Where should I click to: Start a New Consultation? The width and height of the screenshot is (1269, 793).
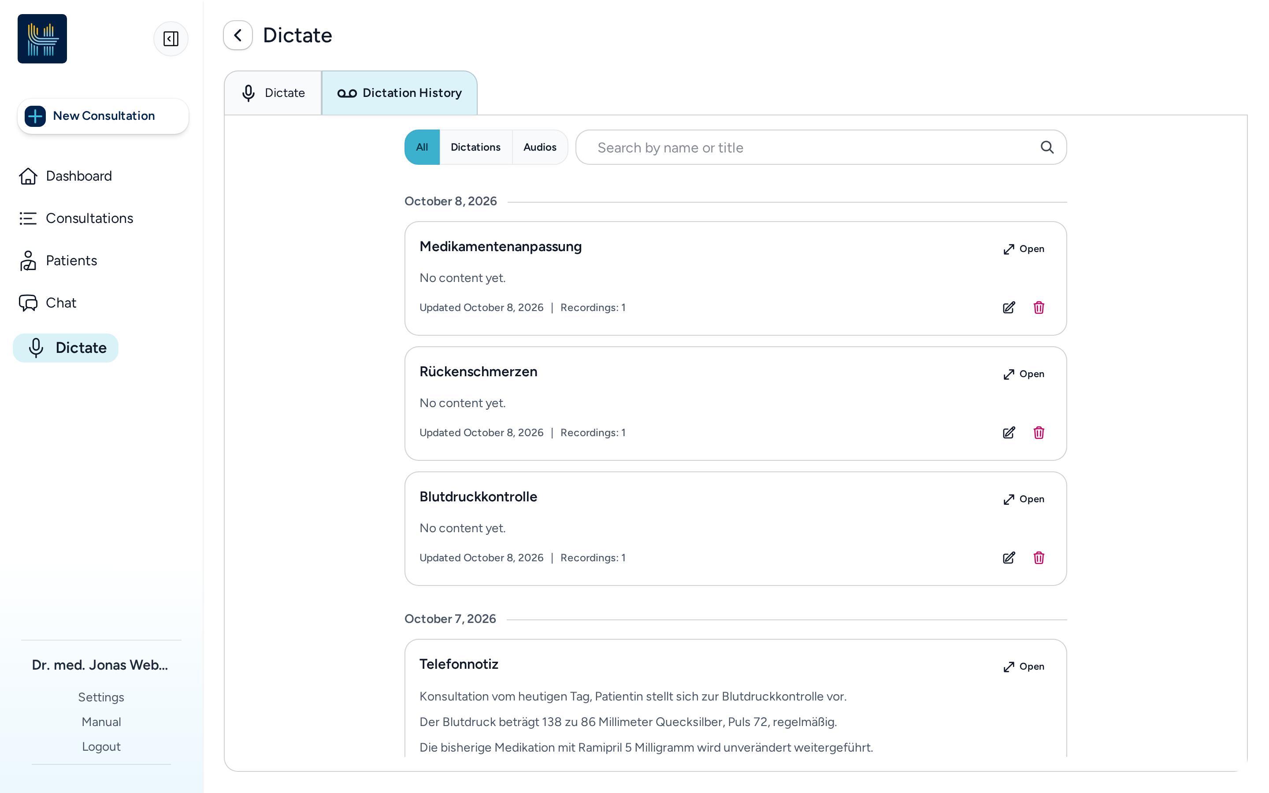103,116
